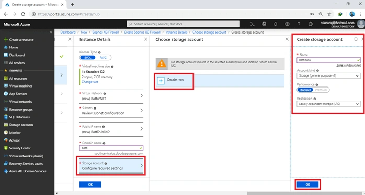Click the Search resources, services, and docs box
The height and width of the screenshot is (195, 365).
tap(184, 24)
